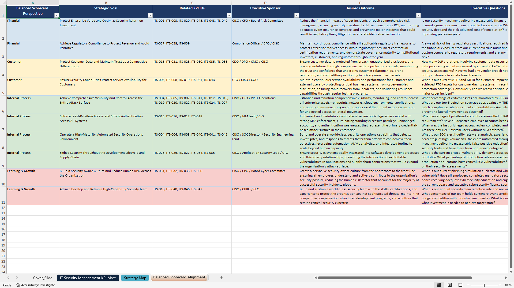Screen dimensions: 514x288
Task: Click zoom out minus button
Action: tap(468, 285)
